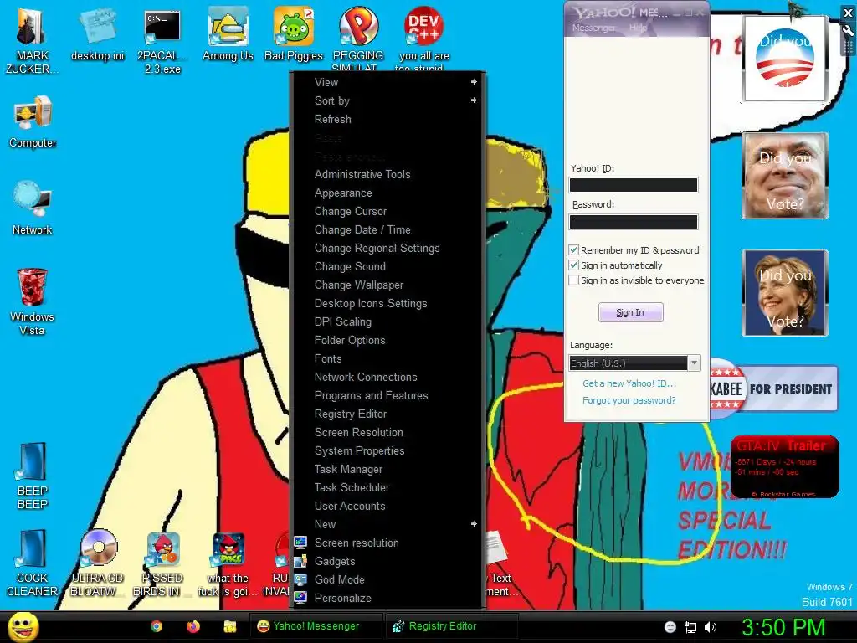
Task: Select Change Wallpaper menu entry
Action: pyautogui.click(x=388, y=285)
